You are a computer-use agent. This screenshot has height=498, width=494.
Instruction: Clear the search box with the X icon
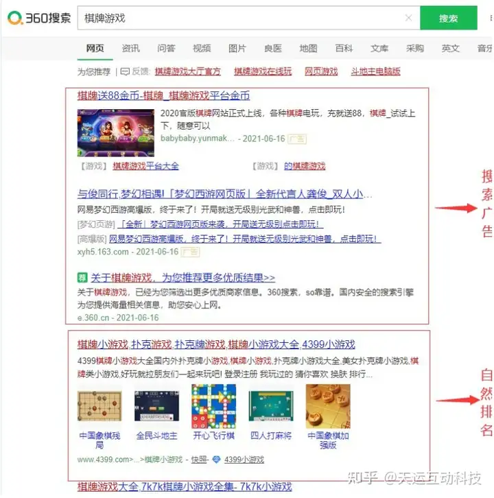(x=409, y=18)
